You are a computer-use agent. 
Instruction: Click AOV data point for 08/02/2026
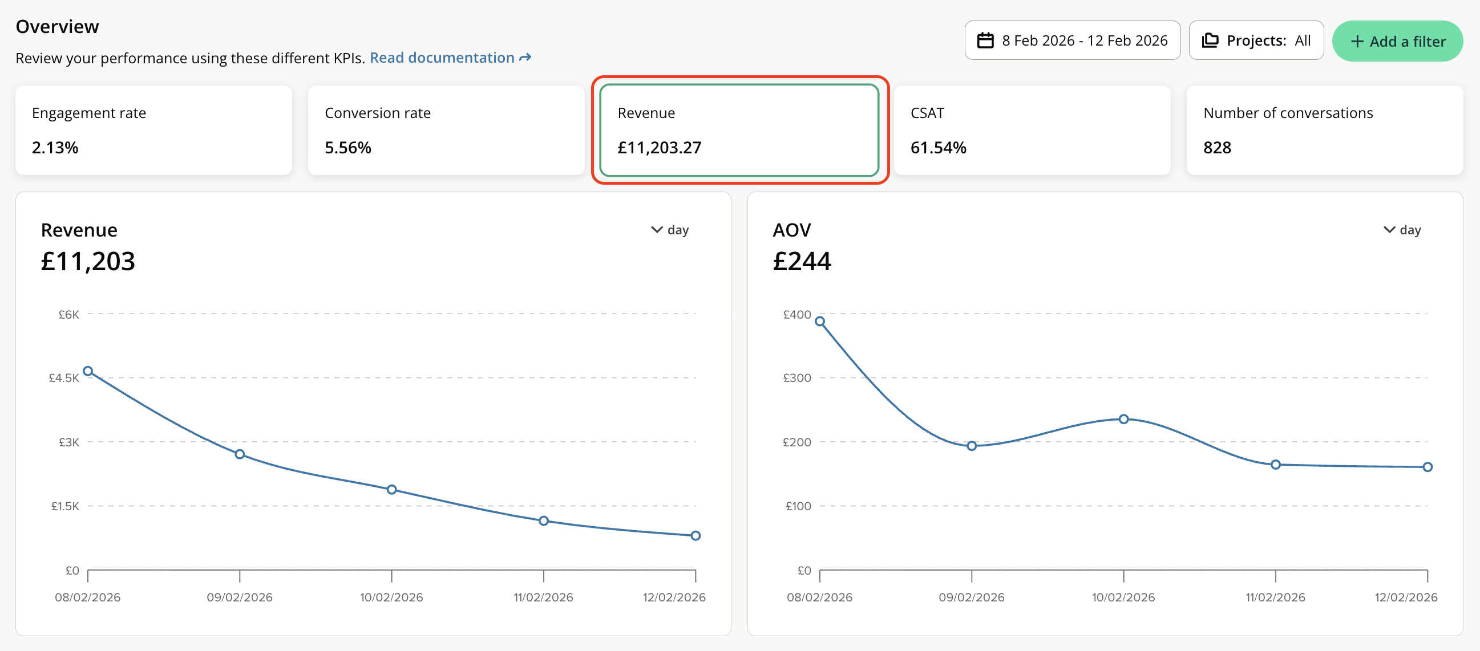(820, 322)
